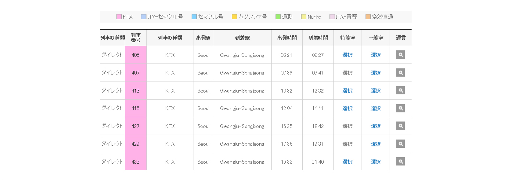Click arrival time 19:31
Viewport: 513px width, 180px height.
[318, 144]
